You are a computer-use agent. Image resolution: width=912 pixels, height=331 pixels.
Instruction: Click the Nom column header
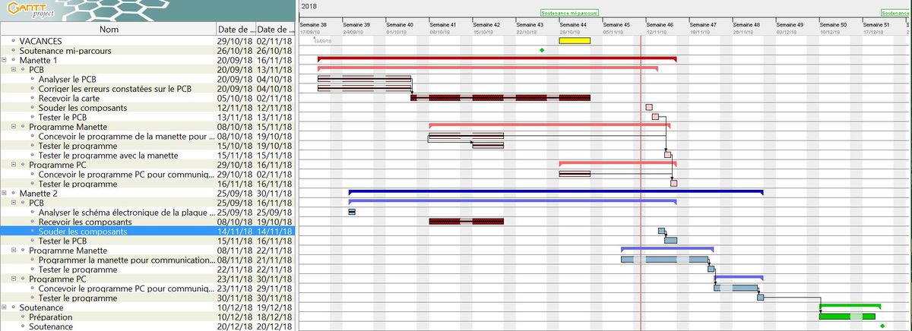[x=109, y=30]
